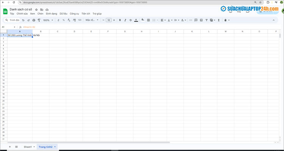The image size is (284, 151).
Task: Click the undo arrow in toolbar
Action: point(23,20)
